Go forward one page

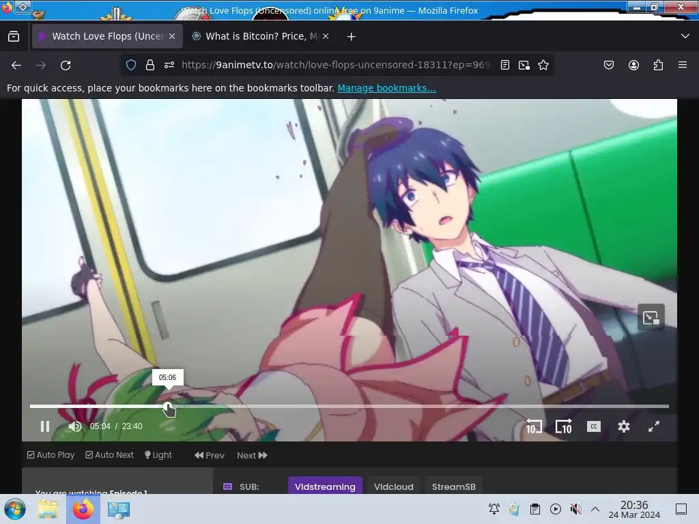[x=41, y=65]
